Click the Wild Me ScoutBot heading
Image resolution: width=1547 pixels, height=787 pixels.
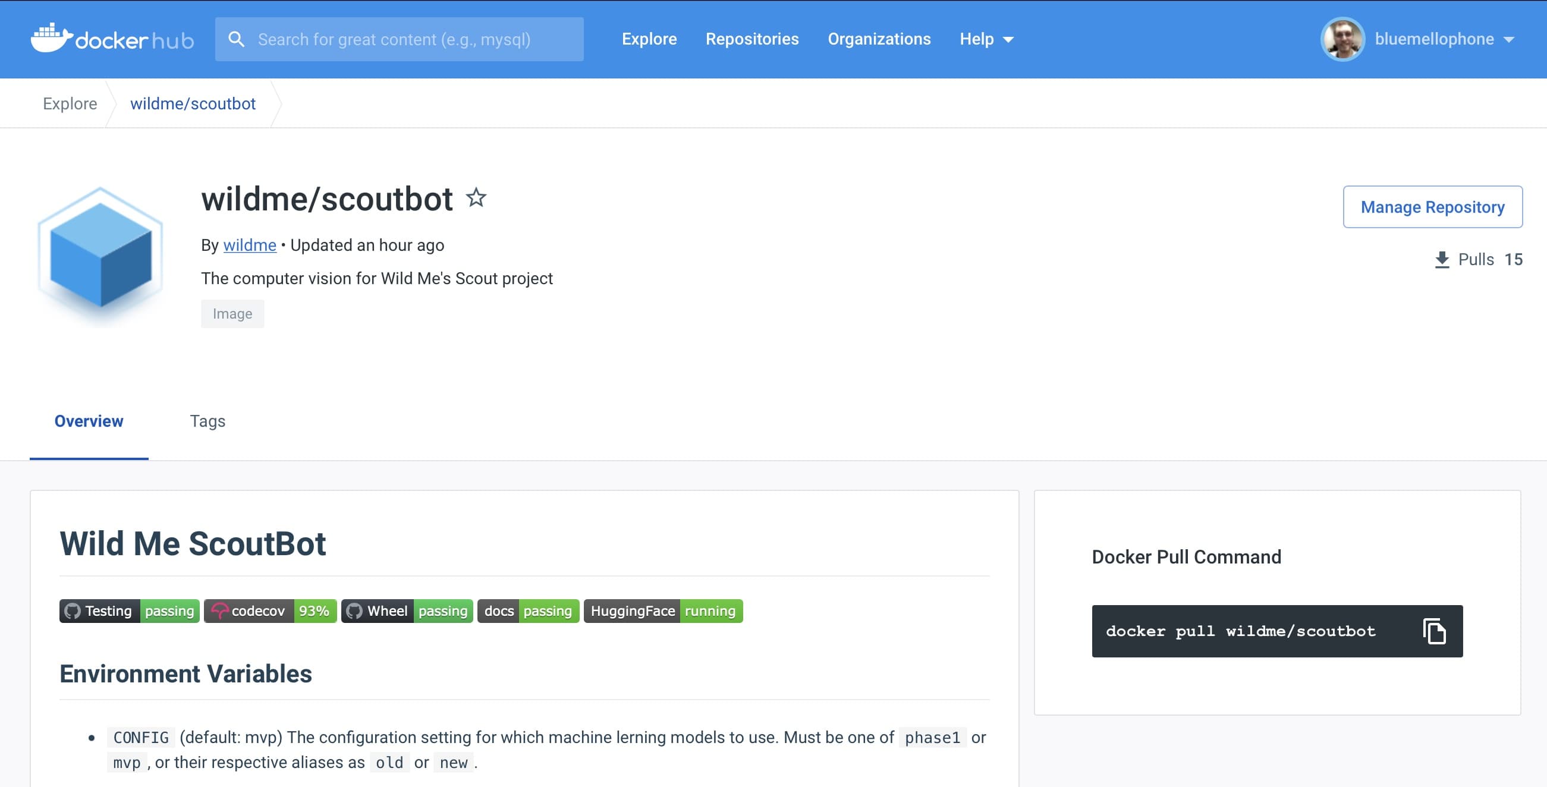click(193, 543)
